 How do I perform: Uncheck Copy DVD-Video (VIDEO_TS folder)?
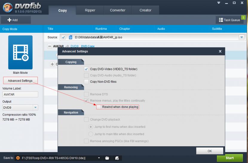(86, 69)
